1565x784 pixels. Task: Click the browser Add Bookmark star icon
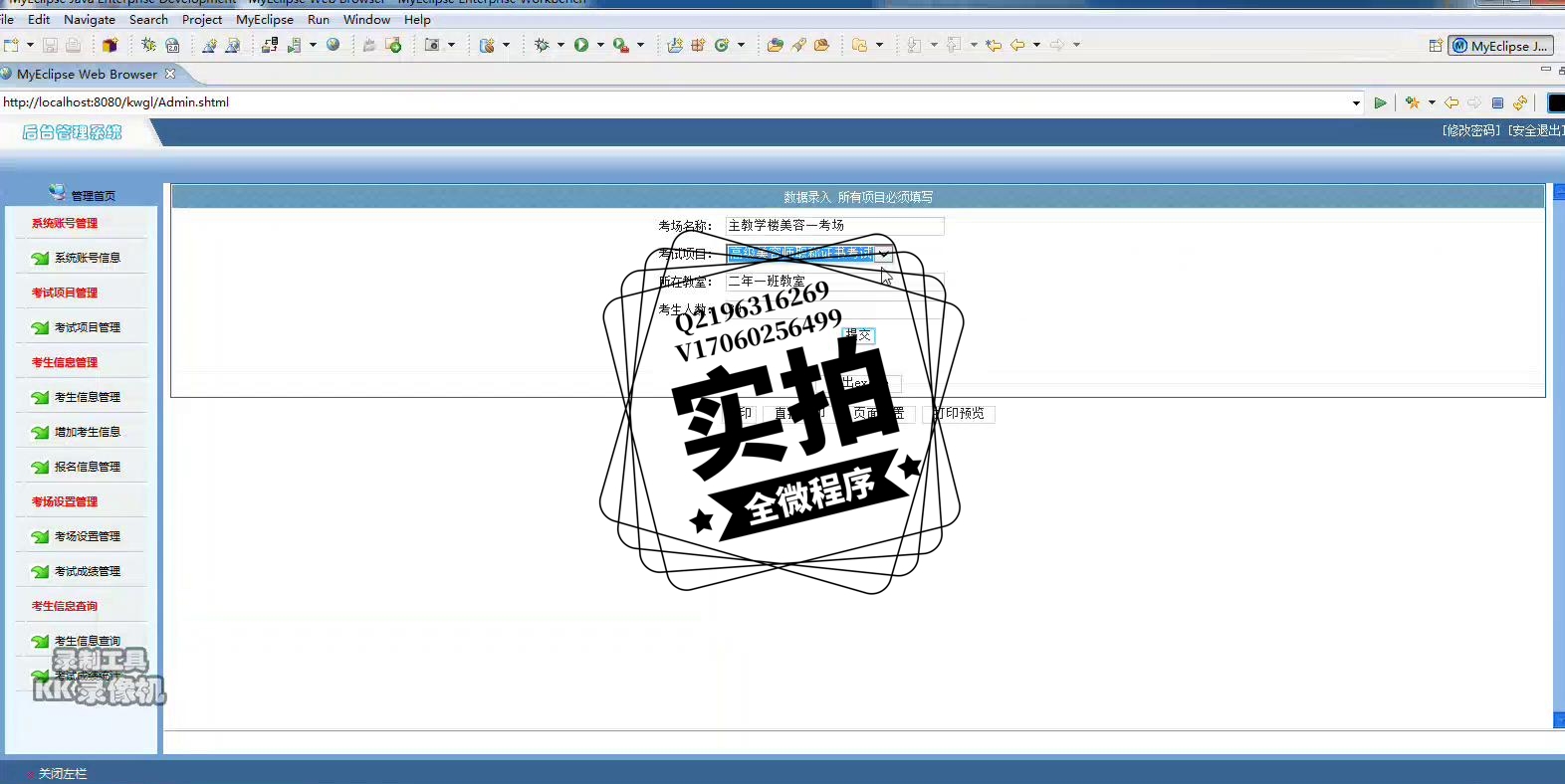coord(1412,102)
